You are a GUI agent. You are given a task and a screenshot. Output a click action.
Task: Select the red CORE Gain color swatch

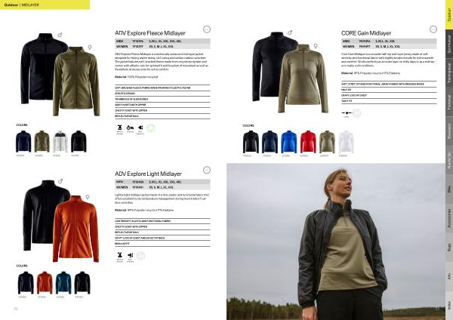click(x=308, y=142)
